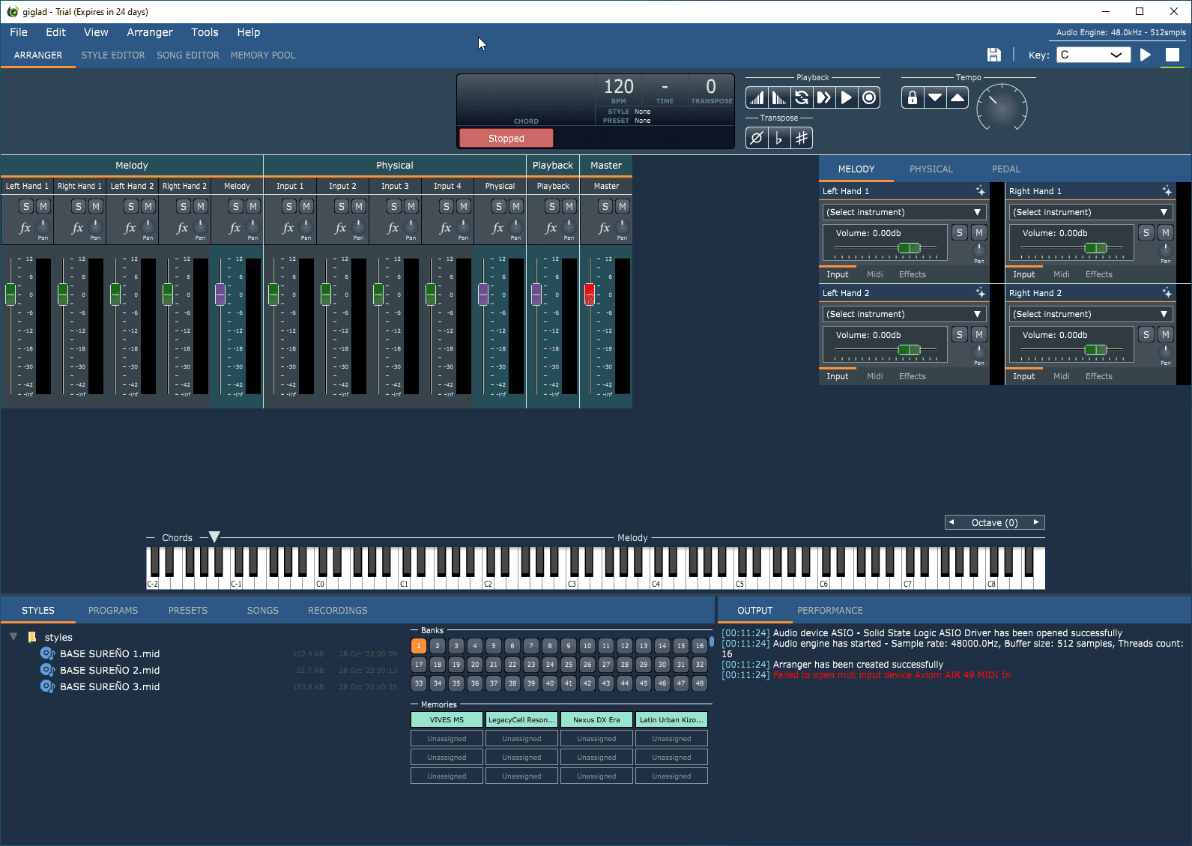Mute the Left Hand 1 mixer channel
Image resolution: width=1192 pixels, height=846 pixels.
43,206
